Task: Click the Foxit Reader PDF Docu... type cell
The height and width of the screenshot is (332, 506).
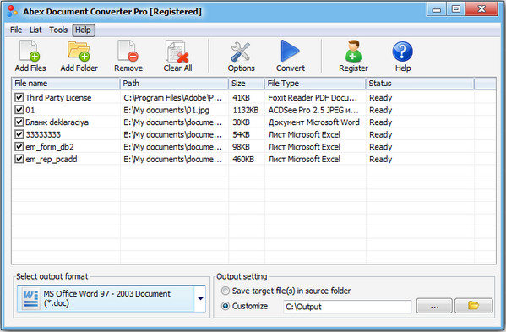Action: pyautogui.click(x=313, y=97)
